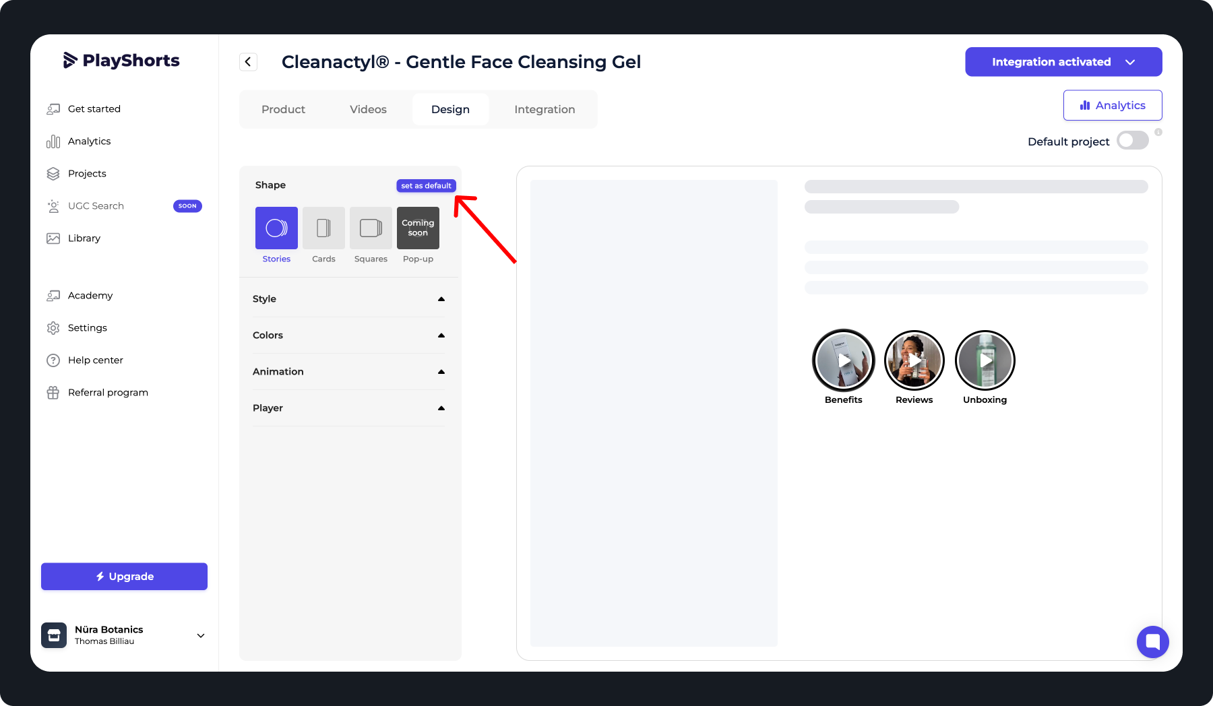1213x706 pixels.
Task: Play the Reviews story video
Action: [x=914, y=360]
